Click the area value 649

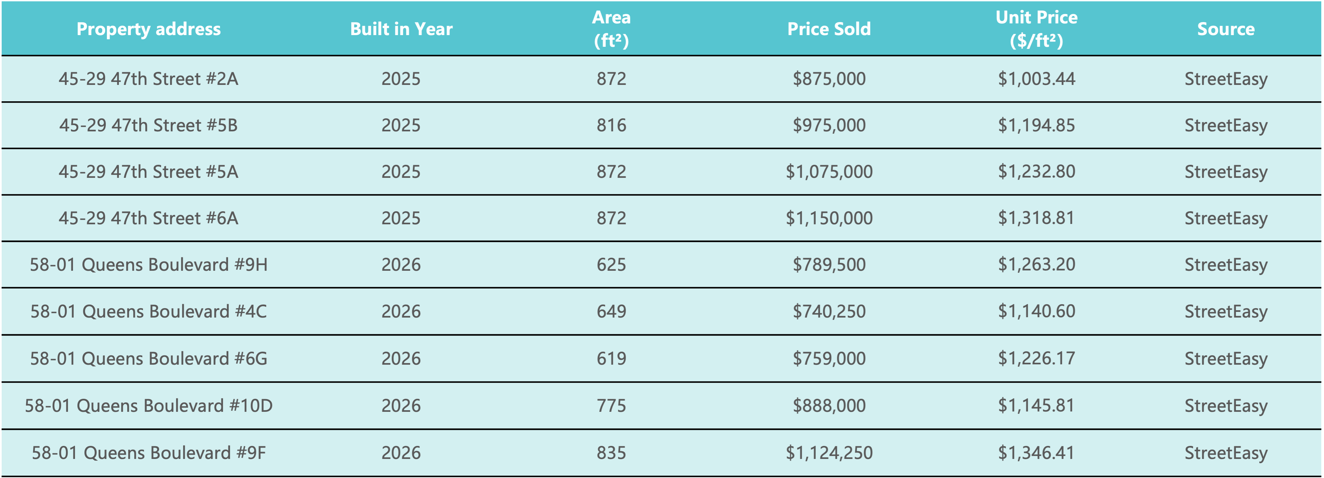[611, 311]
